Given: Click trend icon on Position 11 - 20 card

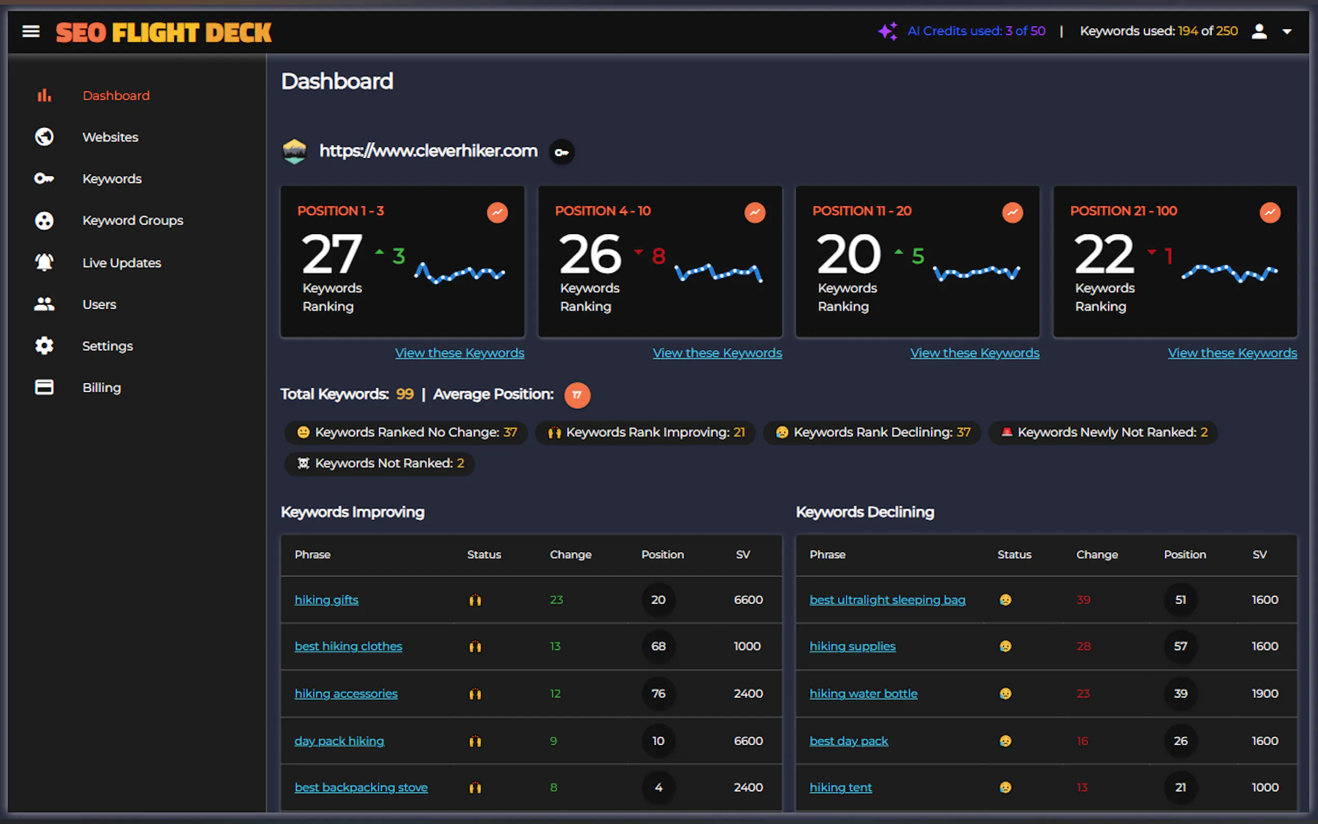Looking at the screenshot, I should [x=1012, y=213].
